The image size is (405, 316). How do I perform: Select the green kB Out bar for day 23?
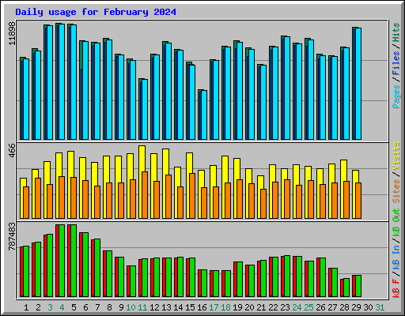coord(287,276)
